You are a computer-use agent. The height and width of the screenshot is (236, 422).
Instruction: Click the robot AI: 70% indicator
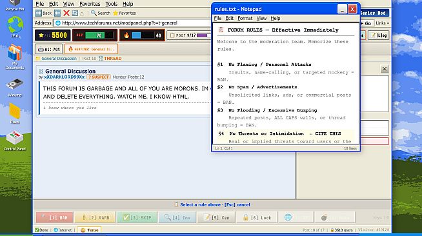tap(48, 49)
